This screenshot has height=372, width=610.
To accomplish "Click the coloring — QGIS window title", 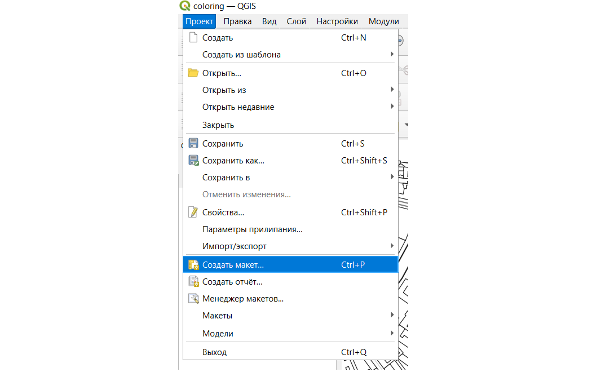I will 224,6.
